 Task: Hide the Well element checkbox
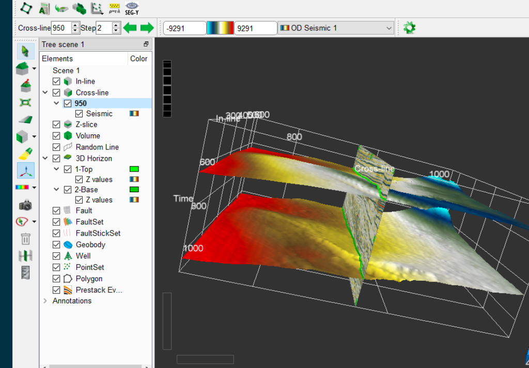click(57, 255)
